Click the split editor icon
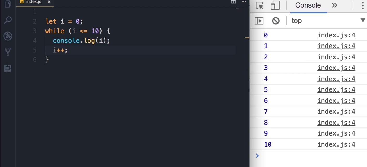367x167 pixels. pos(233,2)
